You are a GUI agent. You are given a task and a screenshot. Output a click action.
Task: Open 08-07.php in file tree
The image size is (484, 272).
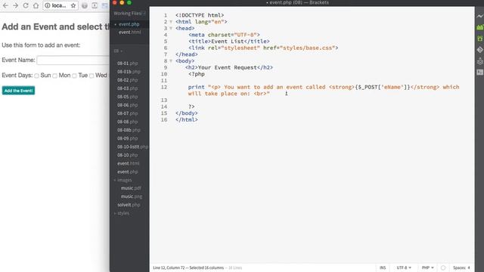pyautogui.click(x=128, y=113)
